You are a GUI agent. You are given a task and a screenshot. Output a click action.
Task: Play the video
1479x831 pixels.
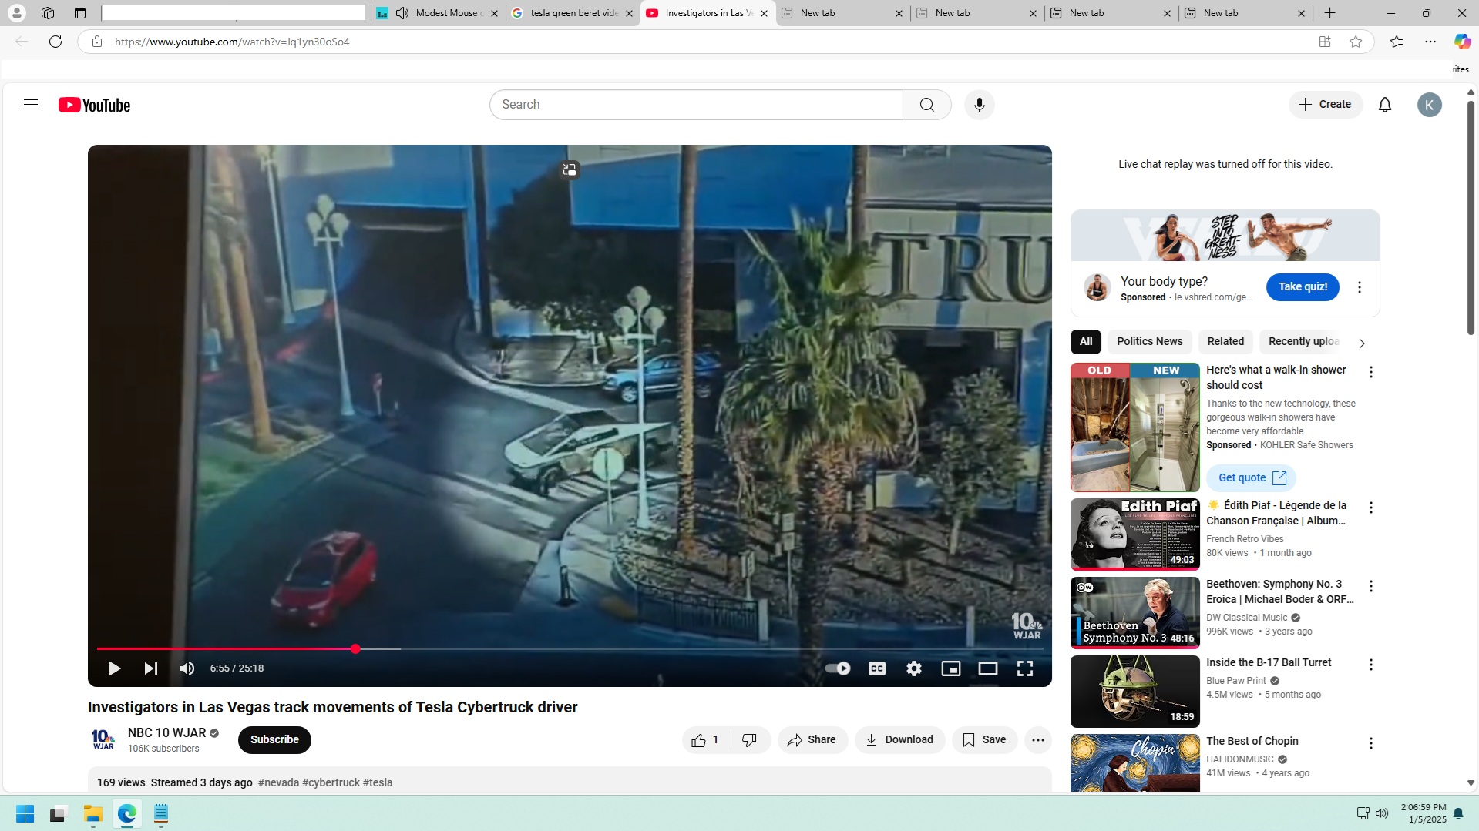click(114, 668)
